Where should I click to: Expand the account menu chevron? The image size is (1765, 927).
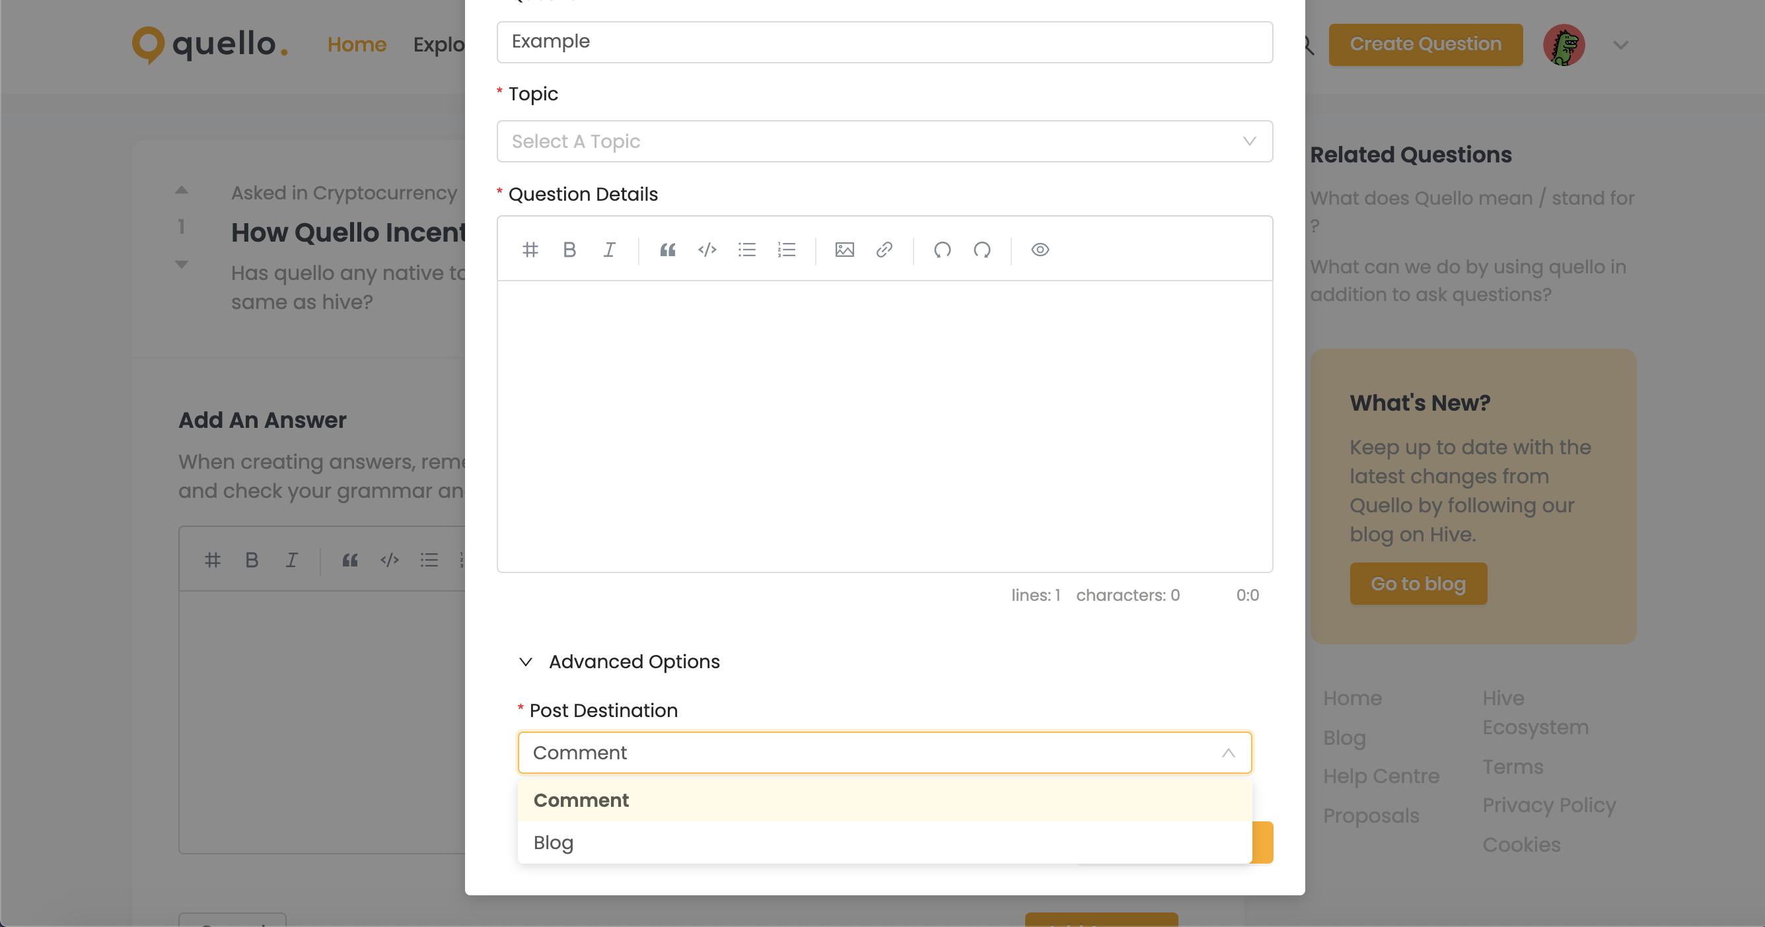pyautogui.click(x=1620, y=45)
